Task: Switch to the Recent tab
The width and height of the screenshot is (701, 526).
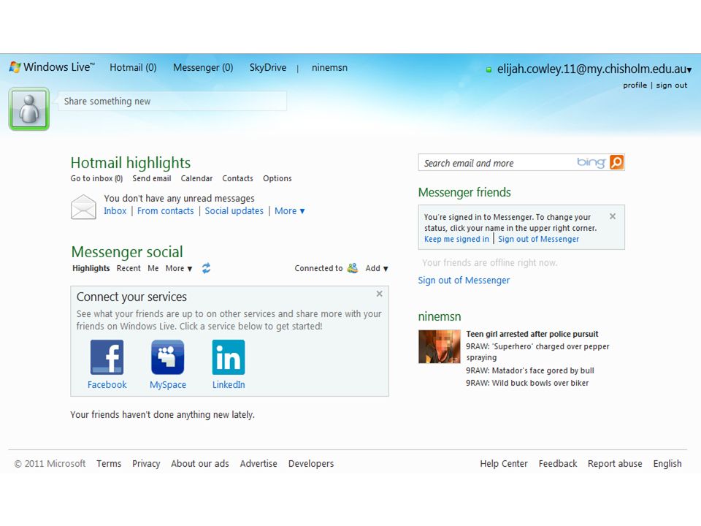Action: (x=129, y=268)
